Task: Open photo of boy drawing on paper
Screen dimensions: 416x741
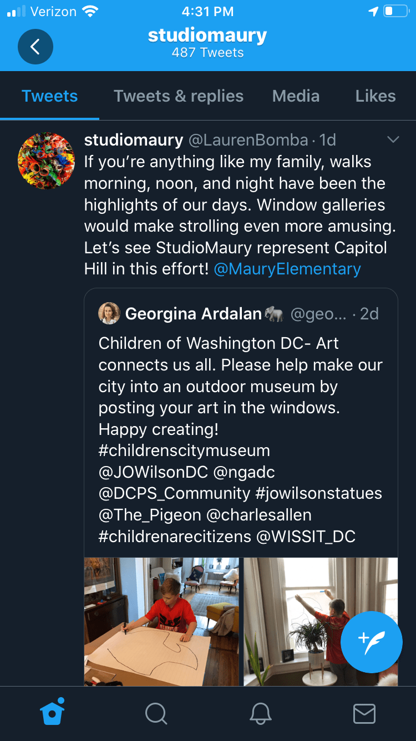Action: coord(161,621)
